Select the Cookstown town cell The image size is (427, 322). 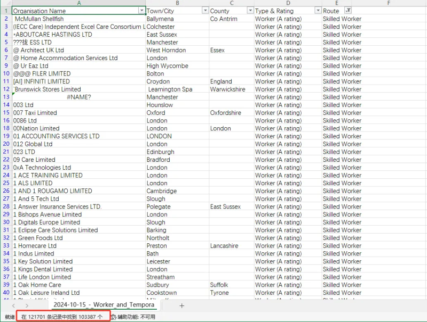177,292
